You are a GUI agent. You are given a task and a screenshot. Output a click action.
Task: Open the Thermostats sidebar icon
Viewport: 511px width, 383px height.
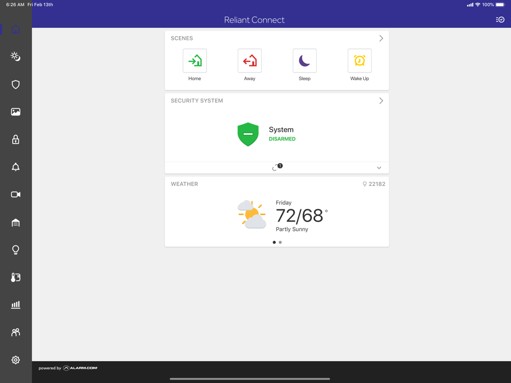point(16,277)
